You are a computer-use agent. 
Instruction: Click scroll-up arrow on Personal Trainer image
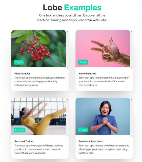coord(67,99)
